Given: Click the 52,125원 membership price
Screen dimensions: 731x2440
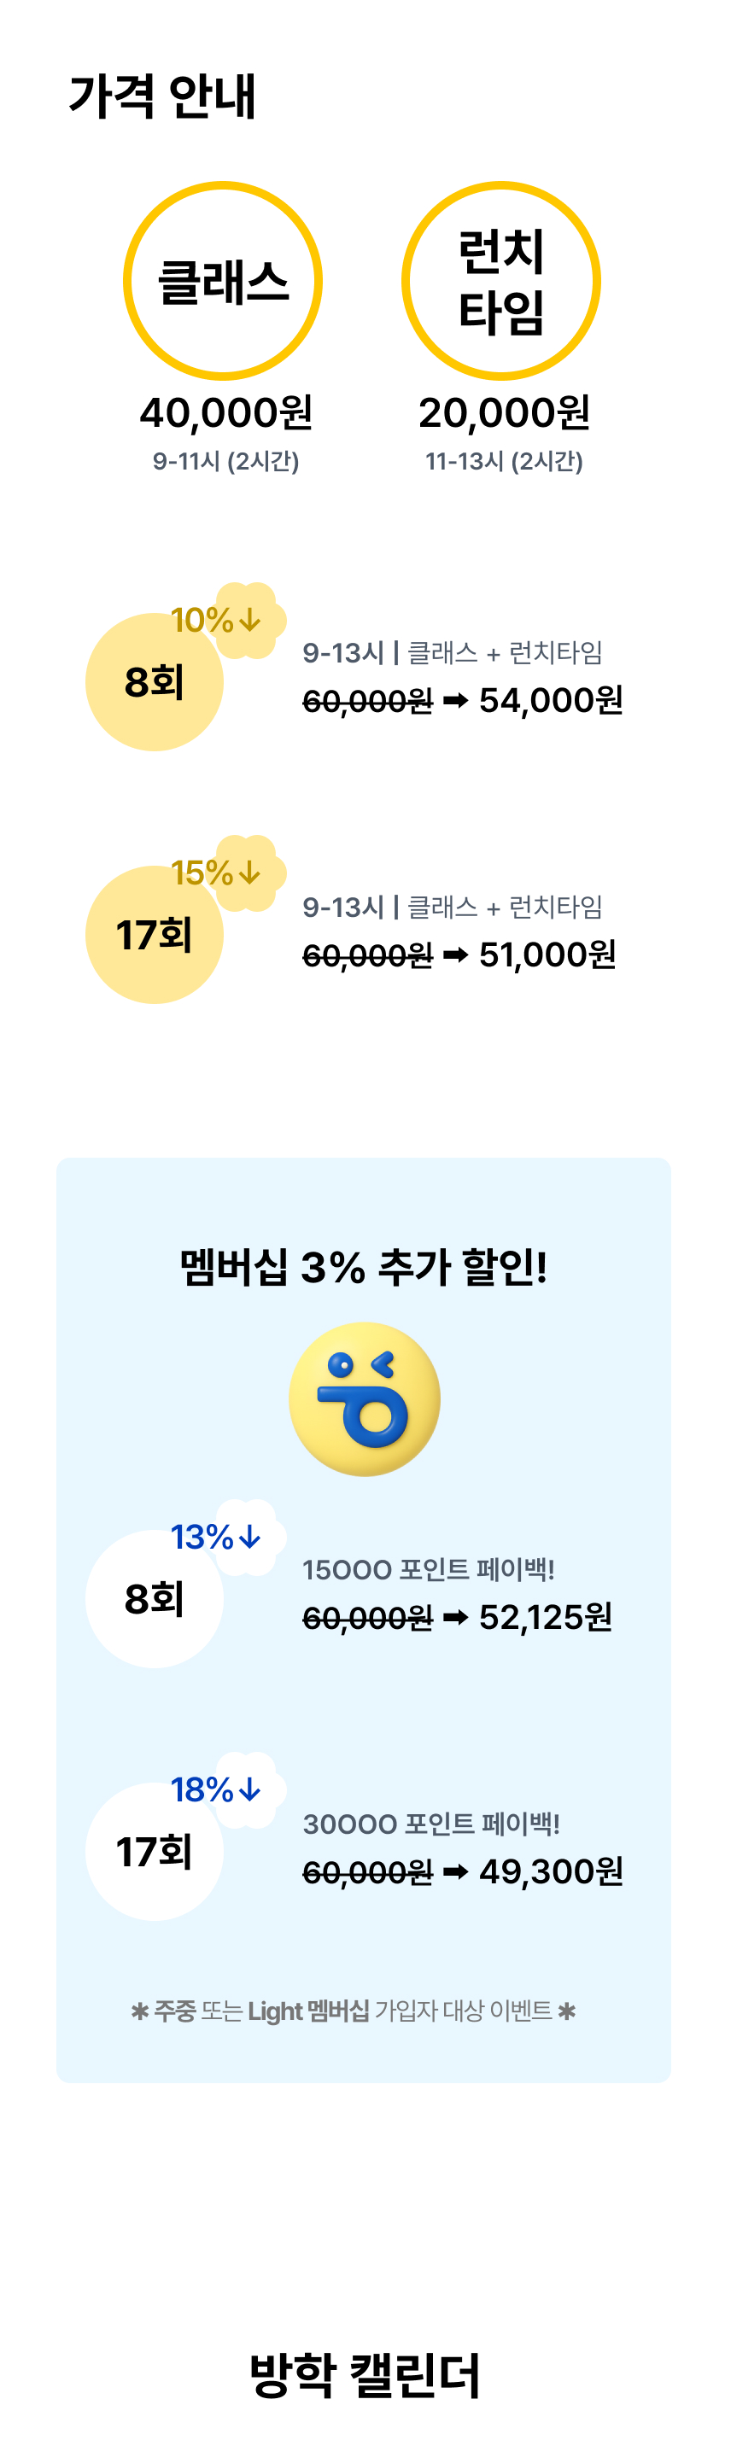Looking at the screenshot, I should point(546,1618).
